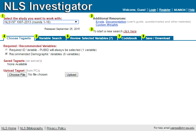Screen dimensions: 196x131
Task: Open the Help link in header
Action: [x=192, y=10]
